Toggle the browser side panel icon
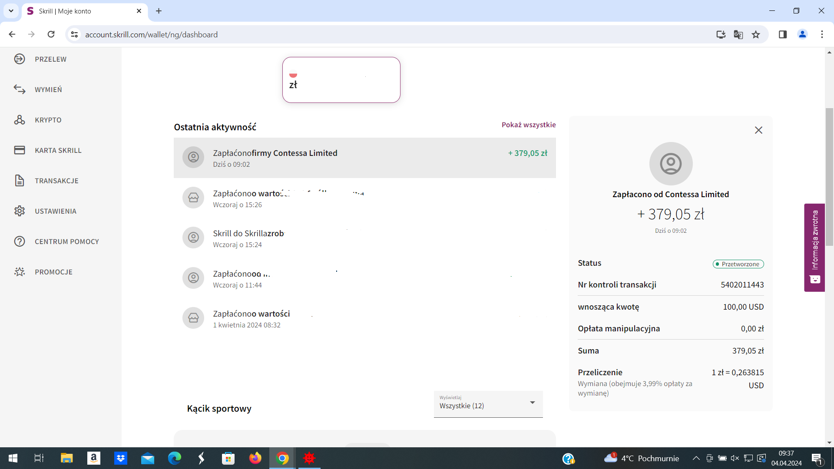The height and width of the screenshot is (469, 834). coord(783,34)
